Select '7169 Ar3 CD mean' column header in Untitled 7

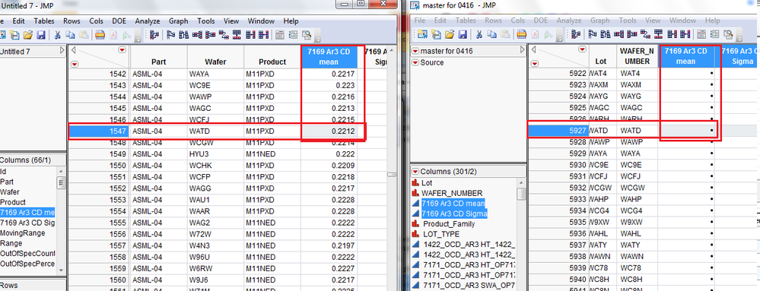click(329, 57)
